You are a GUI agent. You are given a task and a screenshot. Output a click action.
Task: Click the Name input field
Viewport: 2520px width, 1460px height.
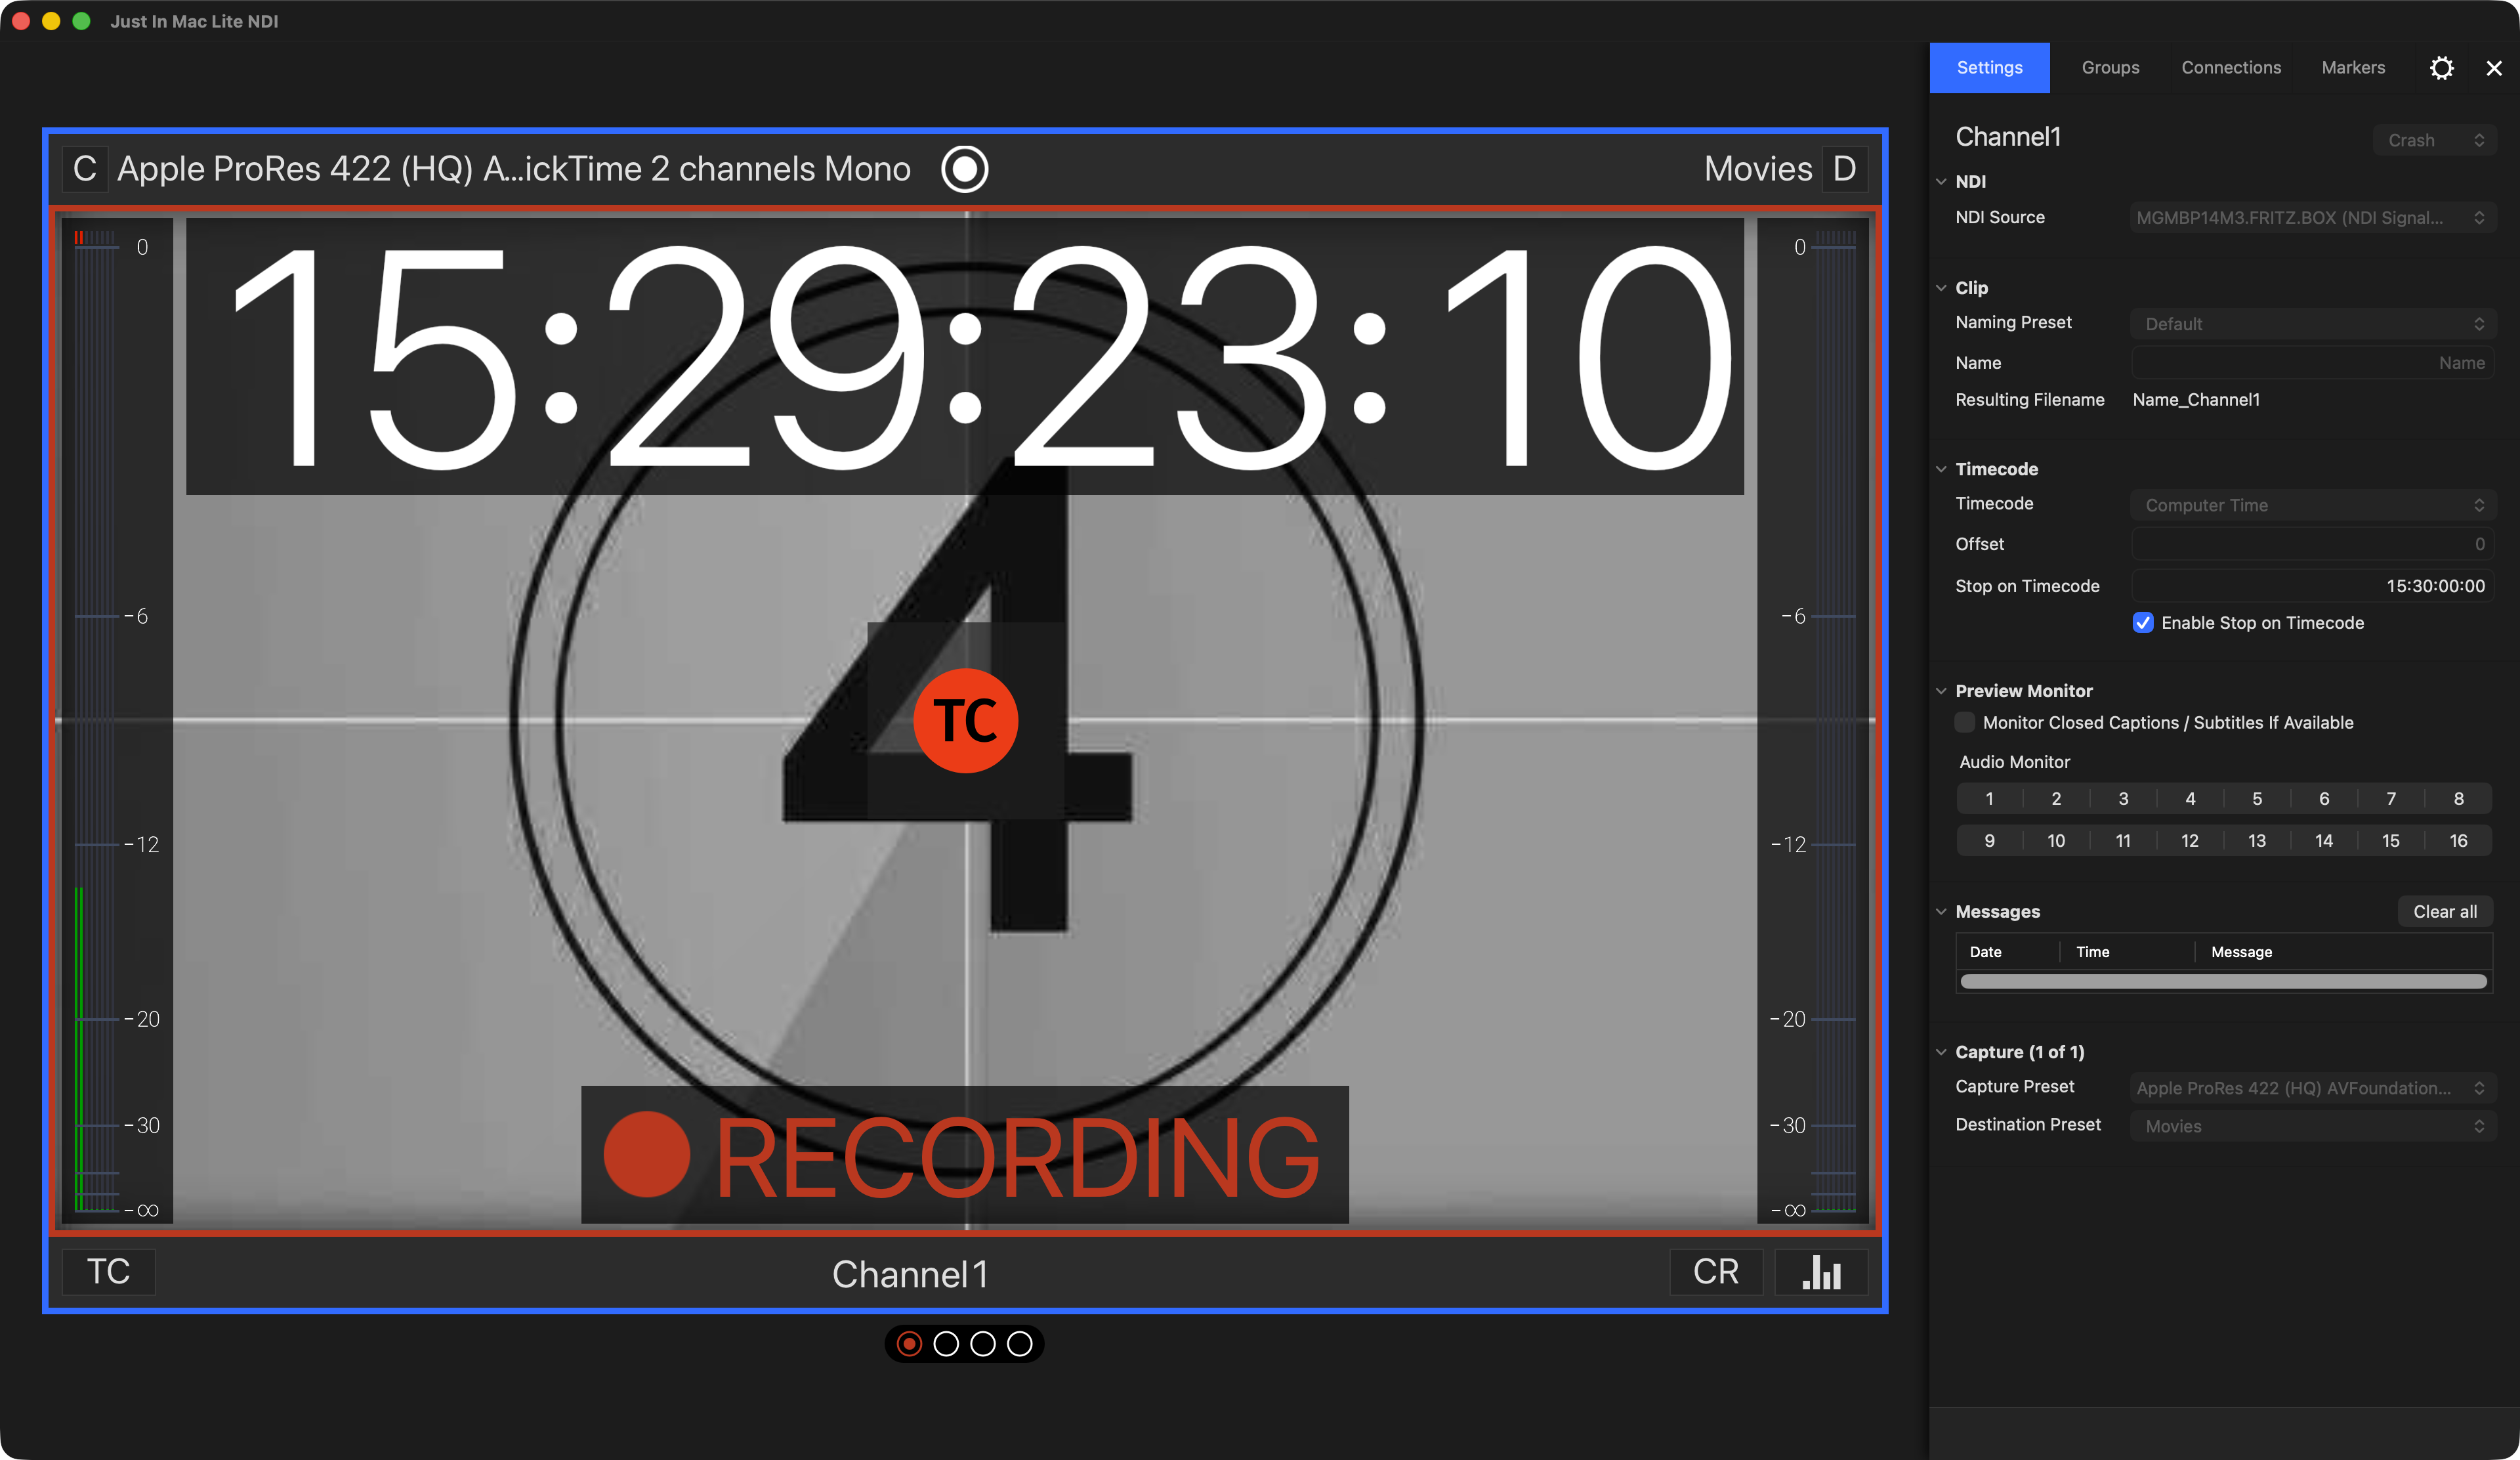click(x=2312, y=363)
